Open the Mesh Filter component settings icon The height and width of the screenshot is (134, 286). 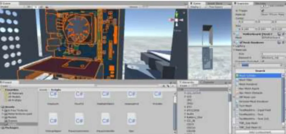pos(283,34)
